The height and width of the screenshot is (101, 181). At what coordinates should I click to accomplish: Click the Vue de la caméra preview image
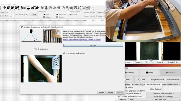[x=41, y=69]
